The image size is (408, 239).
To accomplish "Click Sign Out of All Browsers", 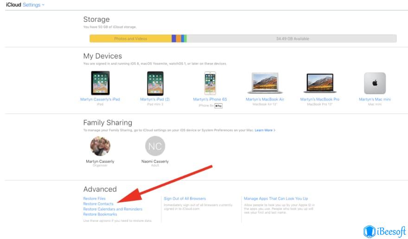I will click(185, 198).
